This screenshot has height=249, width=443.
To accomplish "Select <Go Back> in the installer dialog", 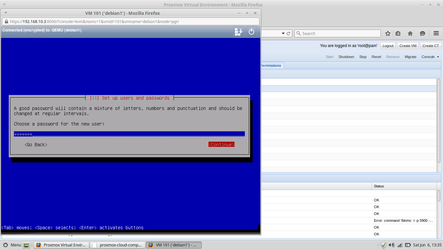I will (x=36, y=145).
